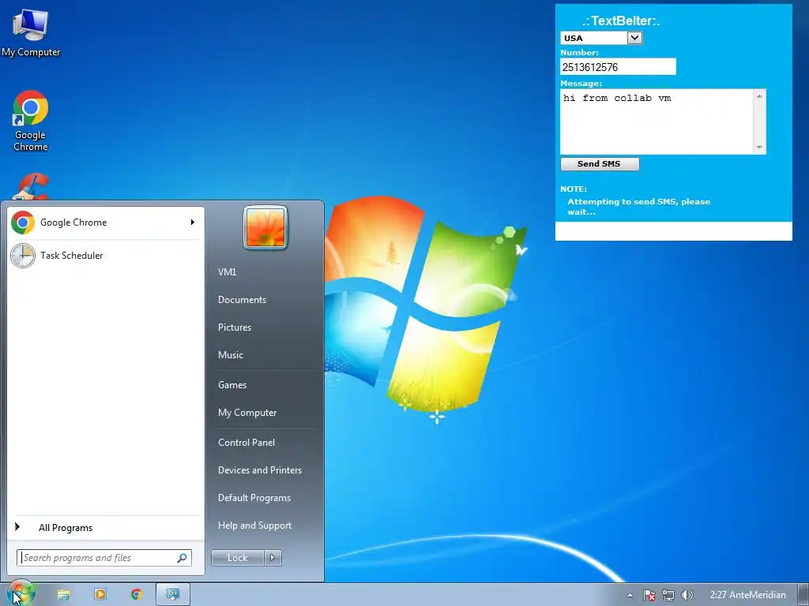Screen dimensions: 809x606
Task: Open Windows Explorer from taskbar
Action: coord(63,595)
